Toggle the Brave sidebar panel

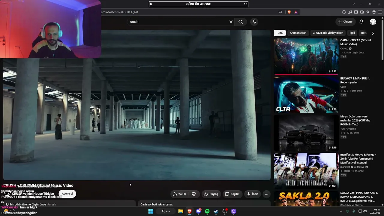[356, 12]
